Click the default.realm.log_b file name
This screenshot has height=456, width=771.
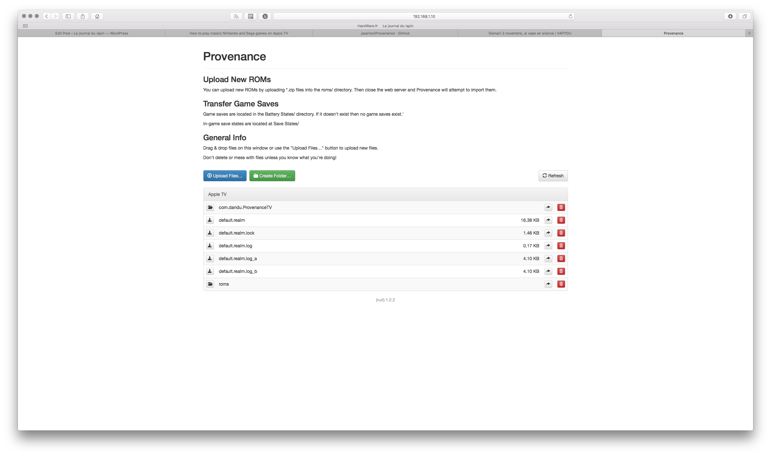(x=238, y=271)
